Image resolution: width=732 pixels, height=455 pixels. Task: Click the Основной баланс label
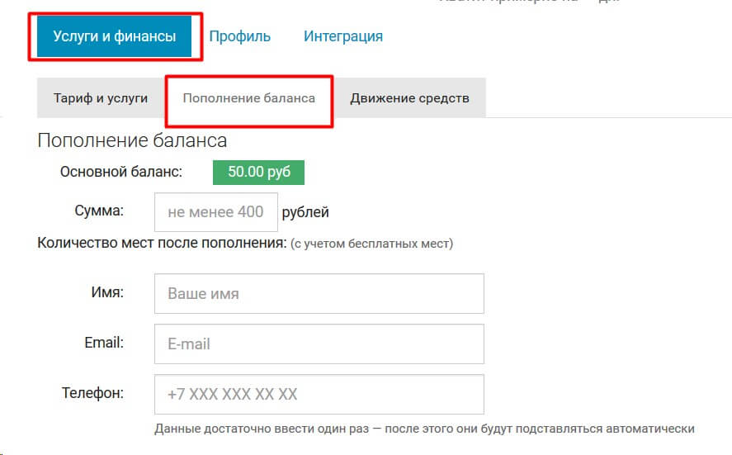click(120, 172)
